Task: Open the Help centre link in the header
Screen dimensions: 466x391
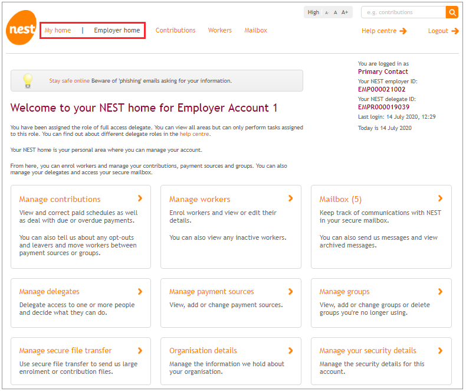Action: [379, 31]
